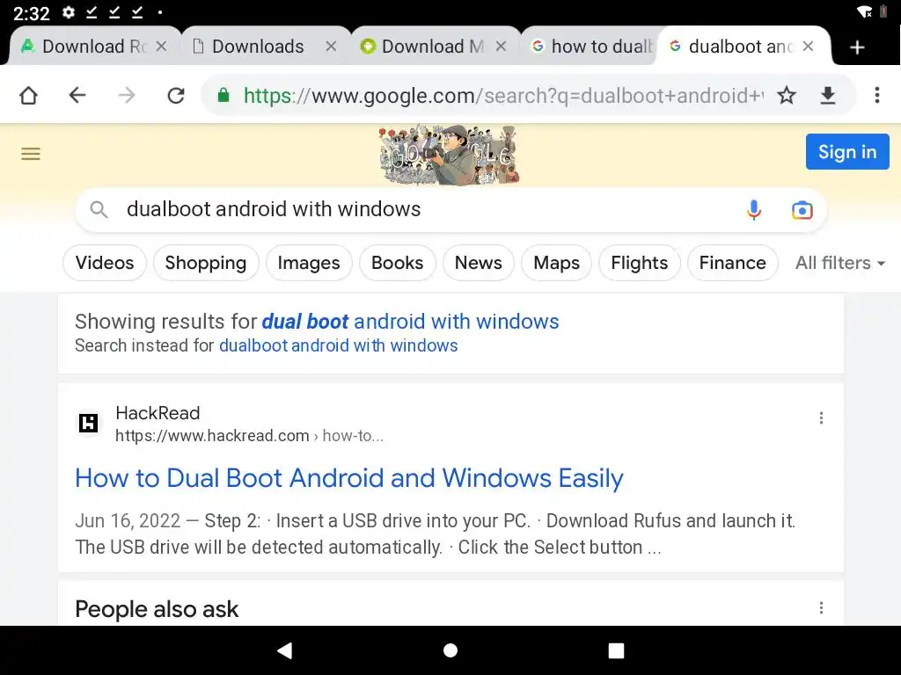Click the Sign in button
This screenshot has width=901, height=675.
point(847,151)
